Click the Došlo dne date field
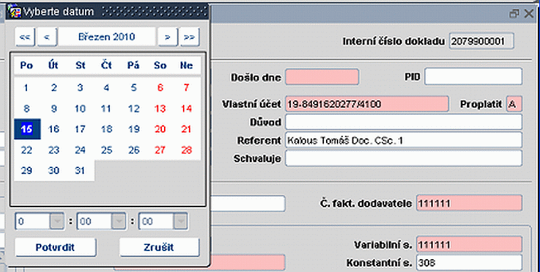The image size is (540, 272). point(323,77)
